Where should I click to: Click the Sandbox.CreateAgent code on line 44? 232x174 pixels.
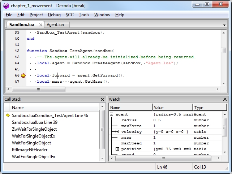[96, 63]
